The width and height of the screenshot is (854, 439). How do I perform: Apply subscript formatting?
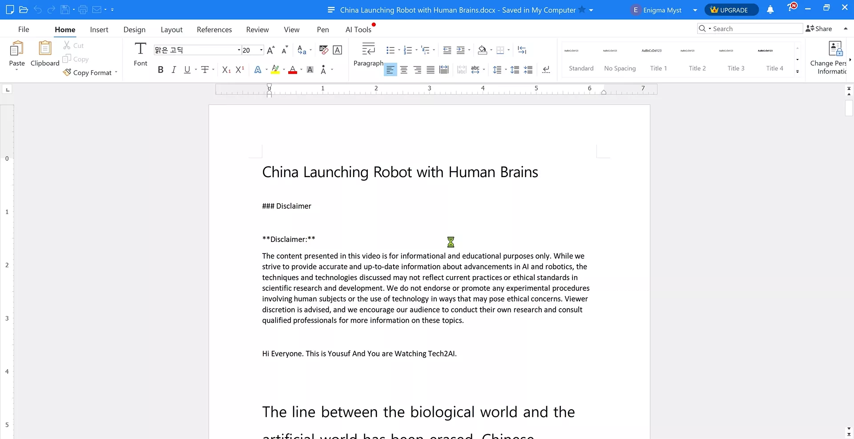point(226,70)
